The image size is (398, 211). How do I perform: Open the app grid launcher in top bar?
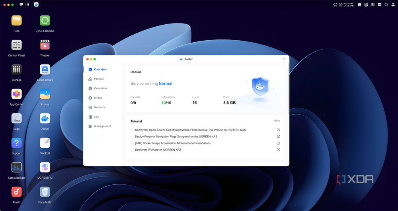pos(27,4)
